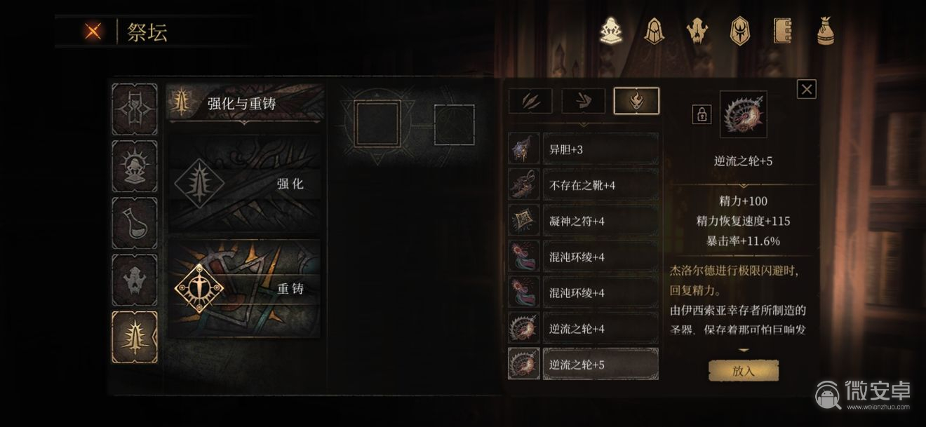Open the hooded helmet icon in top bar
Screen dimensions: 926x427
coord(655,31)
